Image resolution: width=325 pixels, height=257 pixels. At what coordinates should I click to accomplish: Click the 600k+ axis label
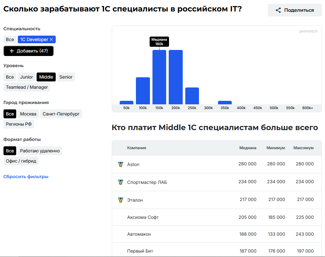(x=307, y=108)
